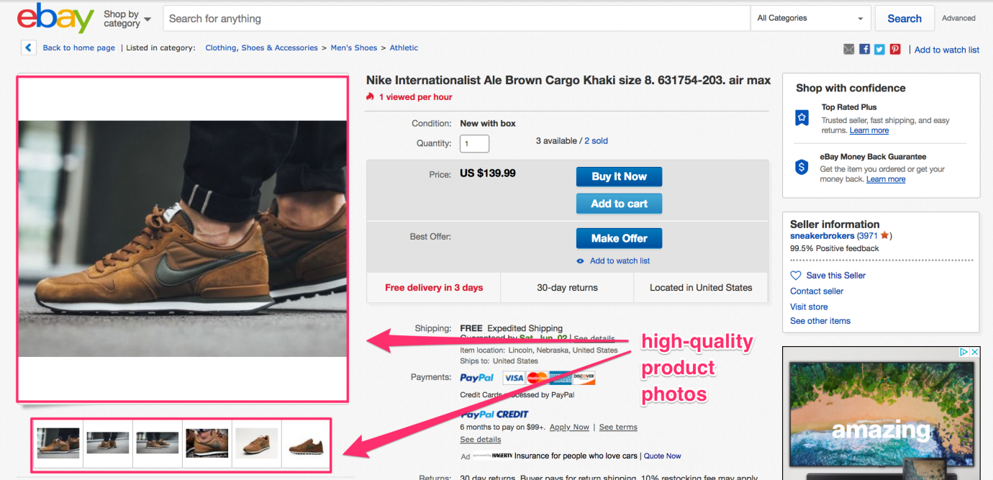993x480 pixels.
Task: Click the Add to cart button
Action: 619,204
